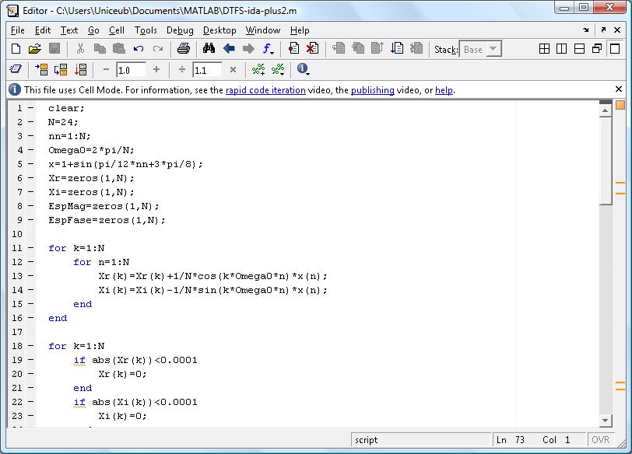The image size is (632, 454).
Task: Click the debug Step Out icon
Action: (x=377, y=49)
